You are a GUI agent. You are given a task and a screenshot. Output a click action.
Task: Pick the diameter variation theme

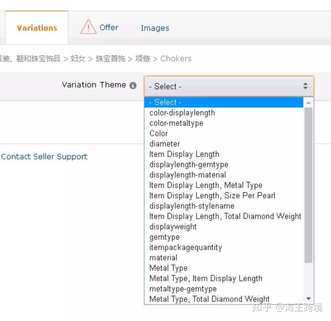(165, 144)
